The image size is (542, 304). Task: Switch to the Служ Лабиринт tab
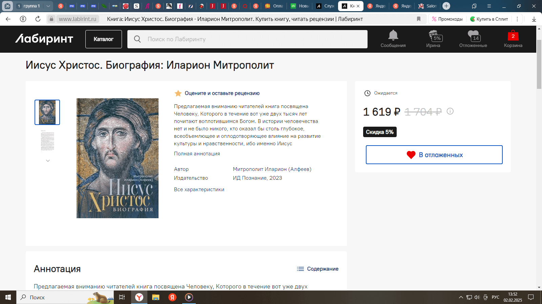pos(325,6)
